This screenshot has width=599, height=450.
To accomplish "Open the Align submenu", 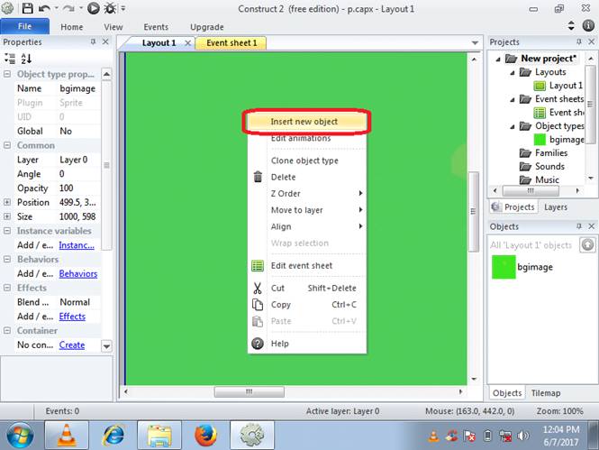I will click(307, 226).
